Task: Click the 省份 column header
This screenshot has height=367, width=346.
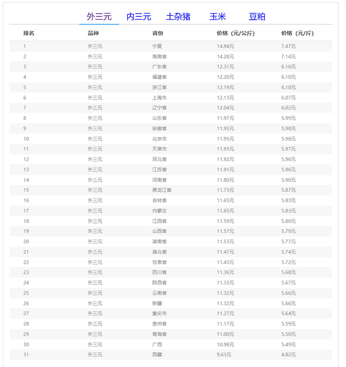Action: point(158,33)
